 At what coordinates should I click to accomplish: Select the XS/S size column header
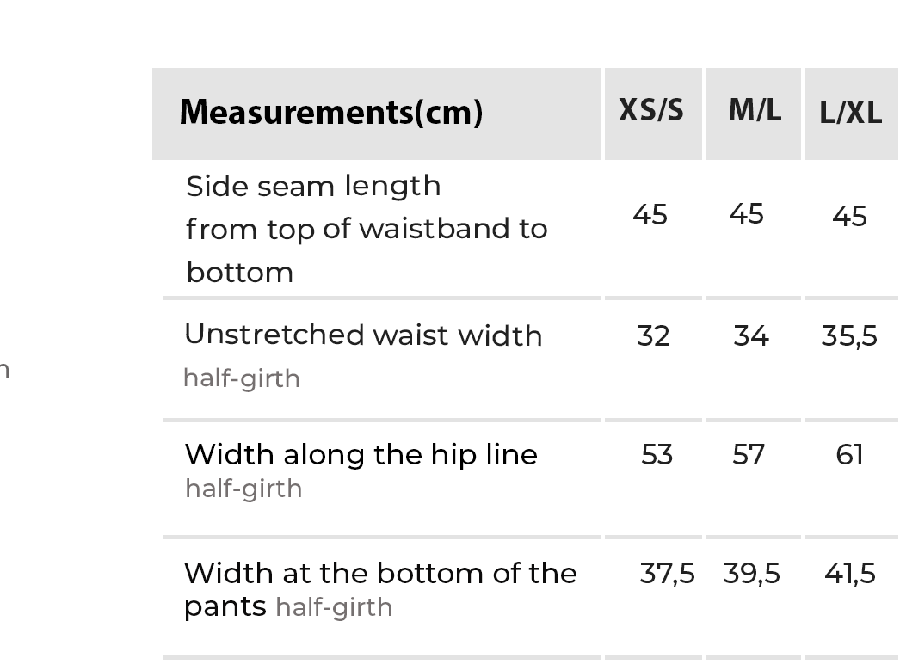(651, 110)
